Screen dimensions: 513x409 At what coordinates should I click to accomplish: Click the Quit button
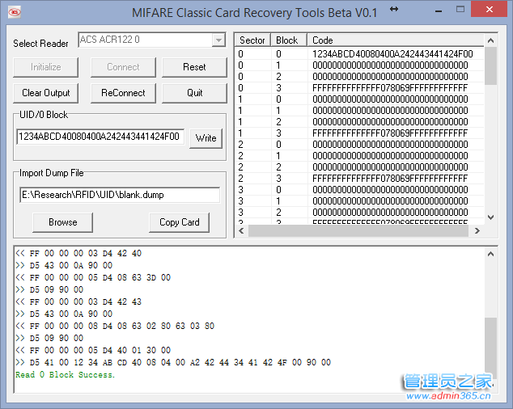click(x=194, y=93)
